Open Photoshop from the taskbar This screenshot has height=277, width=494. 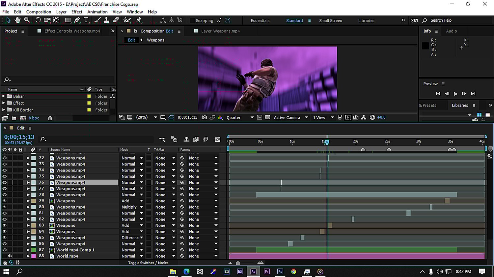280,271
